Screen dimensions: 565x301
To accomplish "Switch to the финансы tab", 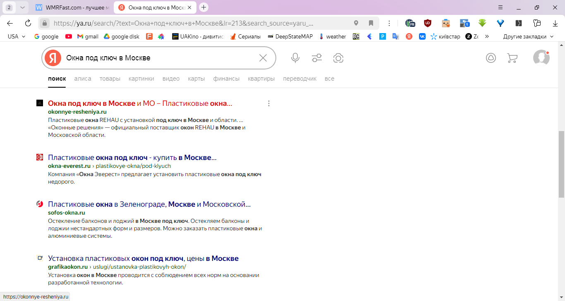I will [x=227, y=79].
